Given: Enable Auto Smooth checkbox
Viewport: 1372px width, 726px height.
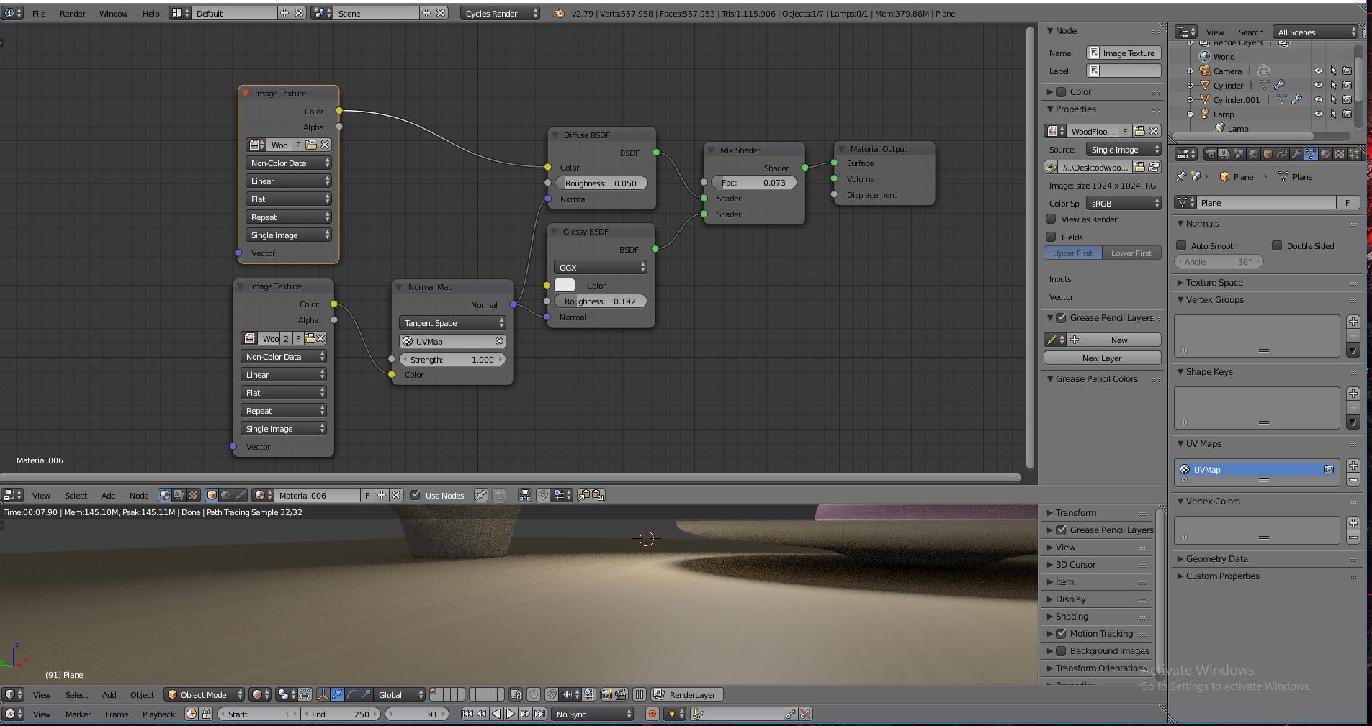Looking at the screenshot, I should coord(1181,245).
